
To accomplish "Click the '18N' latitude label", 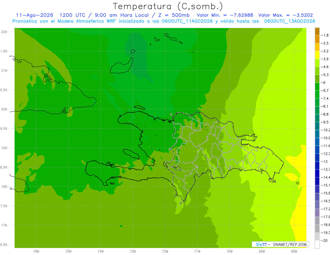I will 4,187.
